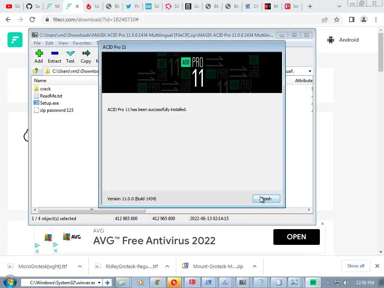Image resolution: width=384 pixels, height=288 pixels.
Task: Open Opera from the taskbar
Action: pyautogui.click(x=174, y=283)
